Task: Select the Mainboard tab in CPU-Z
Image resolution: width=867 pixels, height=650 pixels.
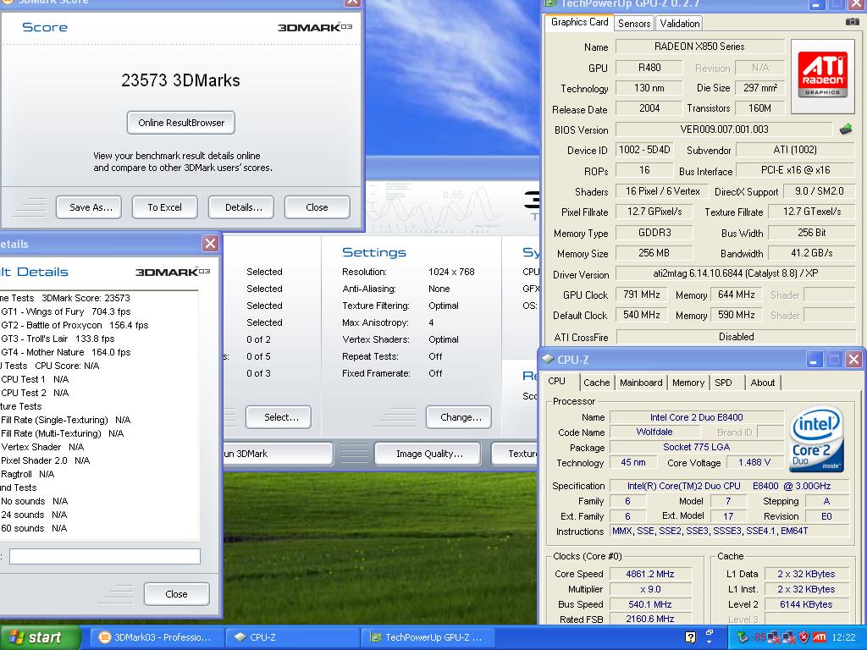Action: (x=641, y=383)
